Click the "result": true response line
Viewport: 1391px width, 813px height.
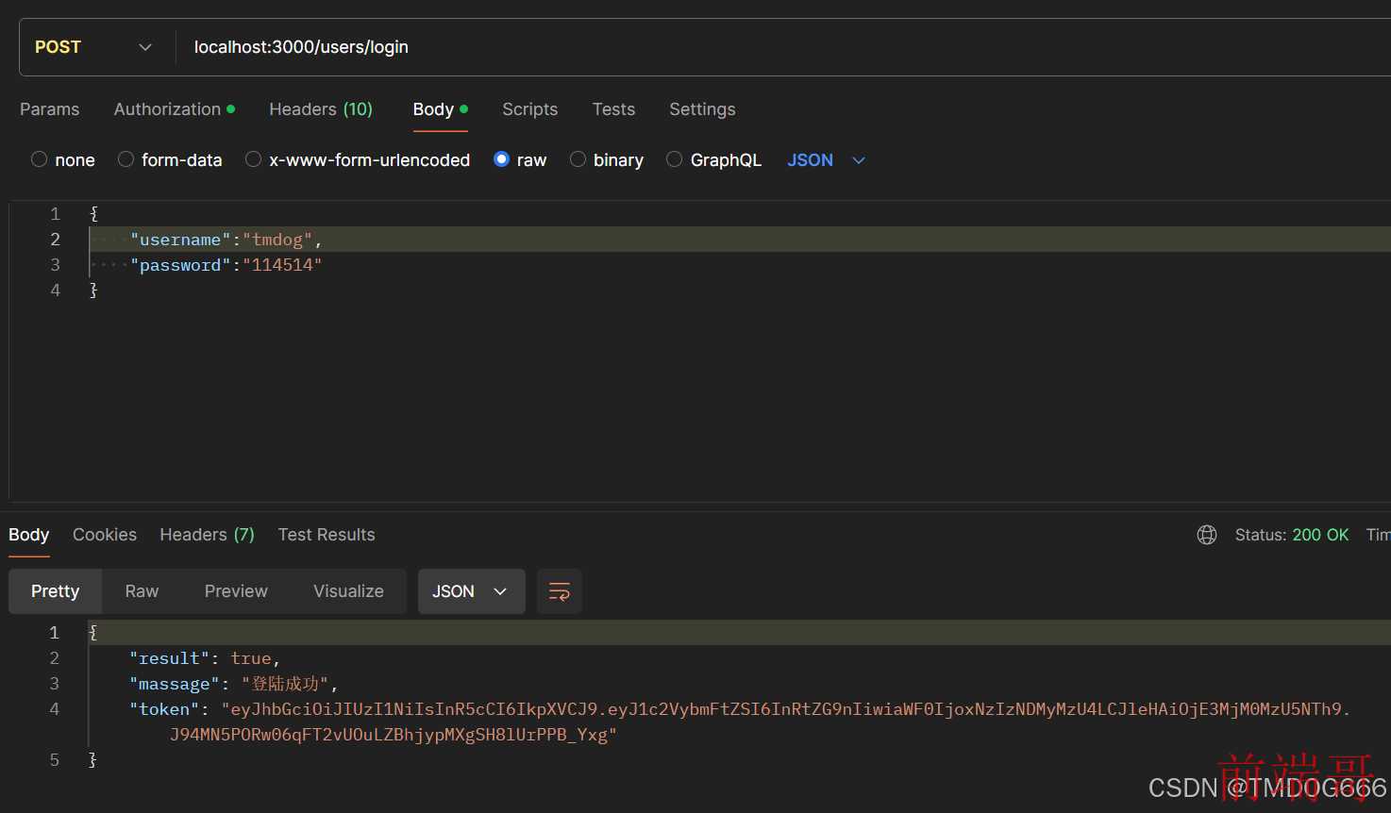(205, 658)
